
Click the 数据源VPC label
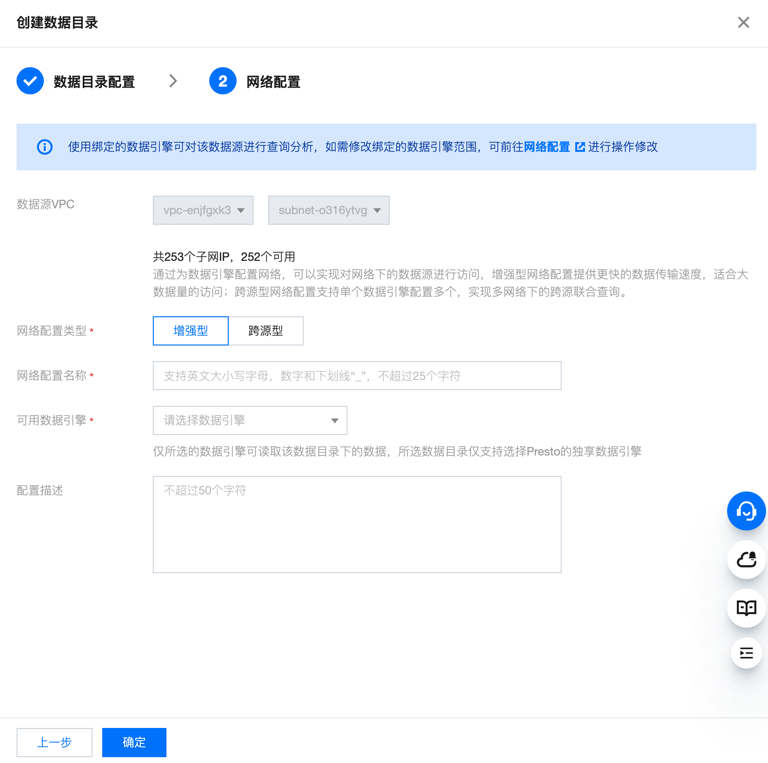coord(46,204)
